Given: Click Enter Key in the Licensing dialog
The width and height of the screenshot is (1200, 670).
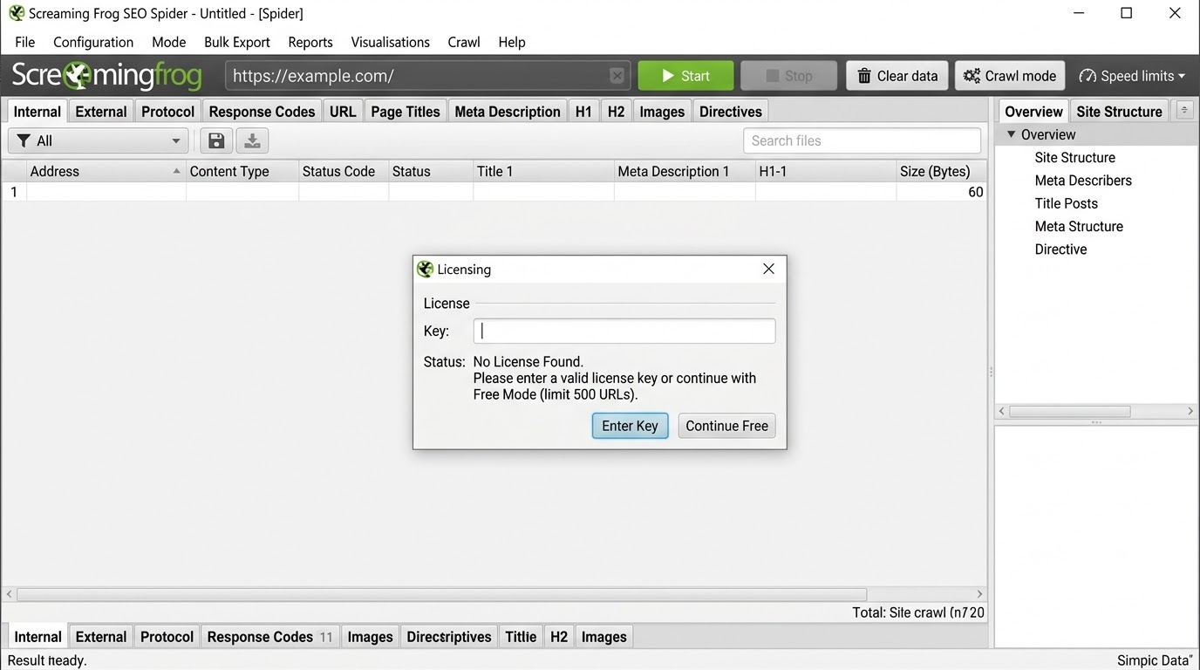Looking at the screenshot, I should pyautogui.click(x=630, y=426).
